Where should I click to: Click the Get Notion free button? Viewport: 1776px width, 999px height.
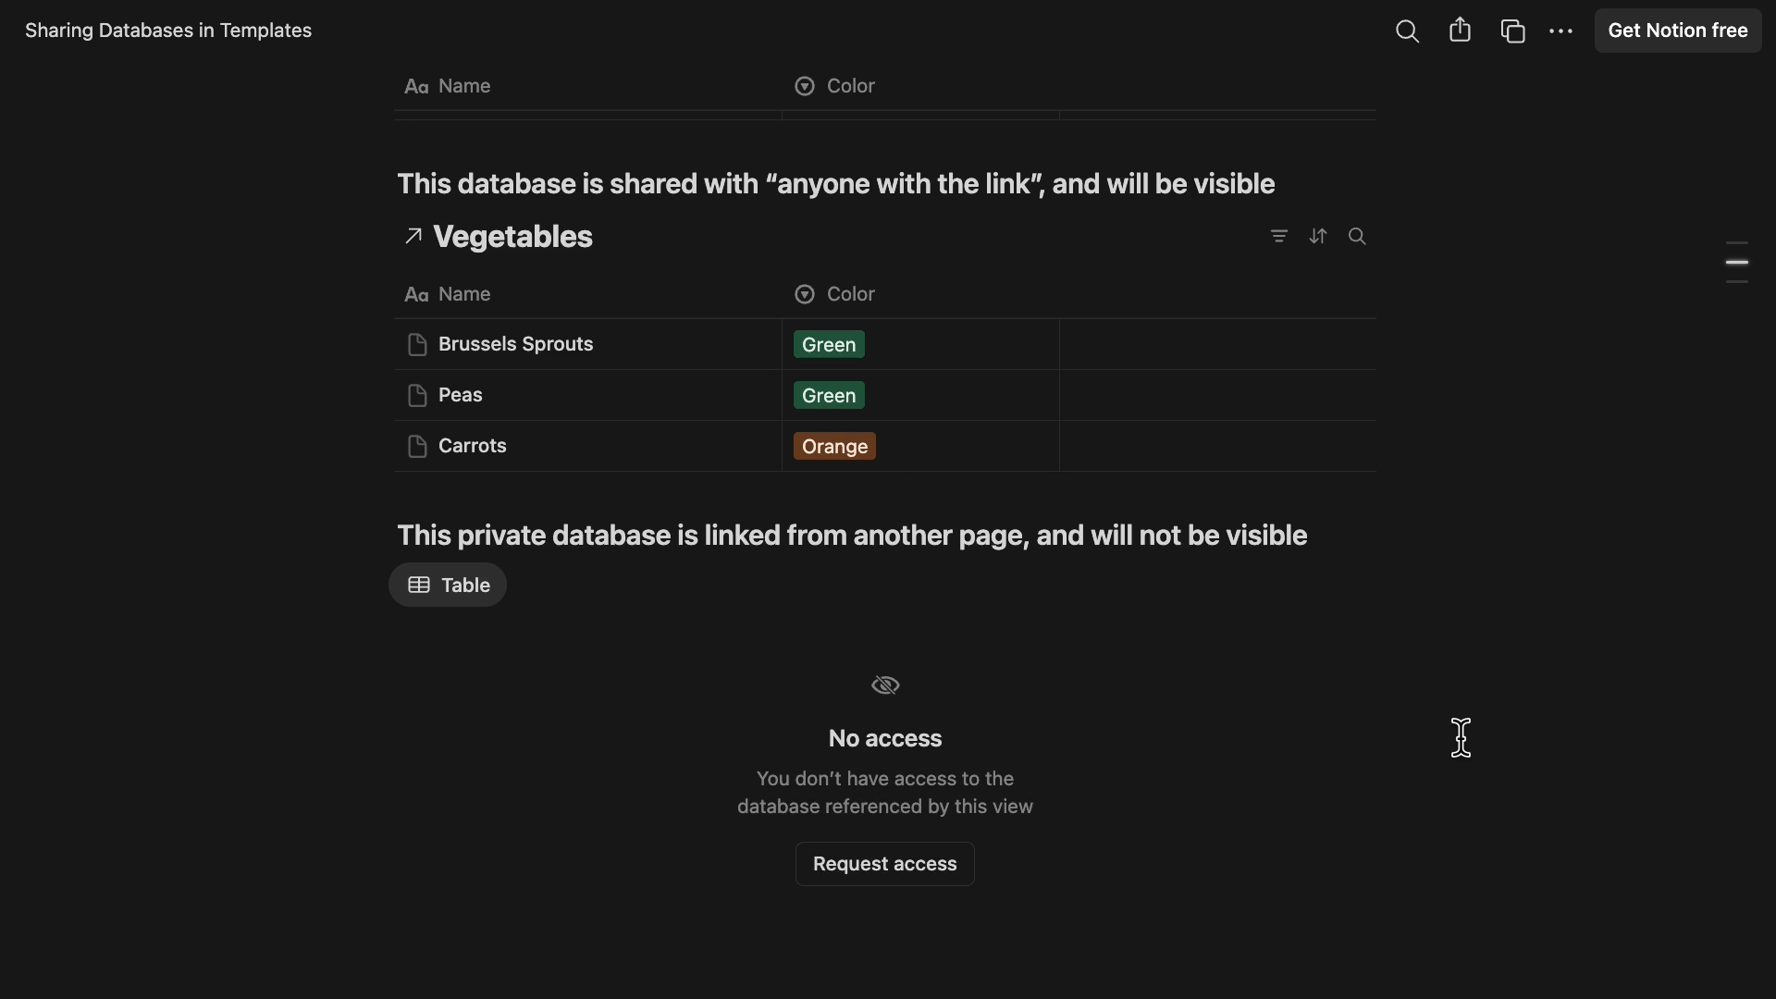click(1678, 31)
